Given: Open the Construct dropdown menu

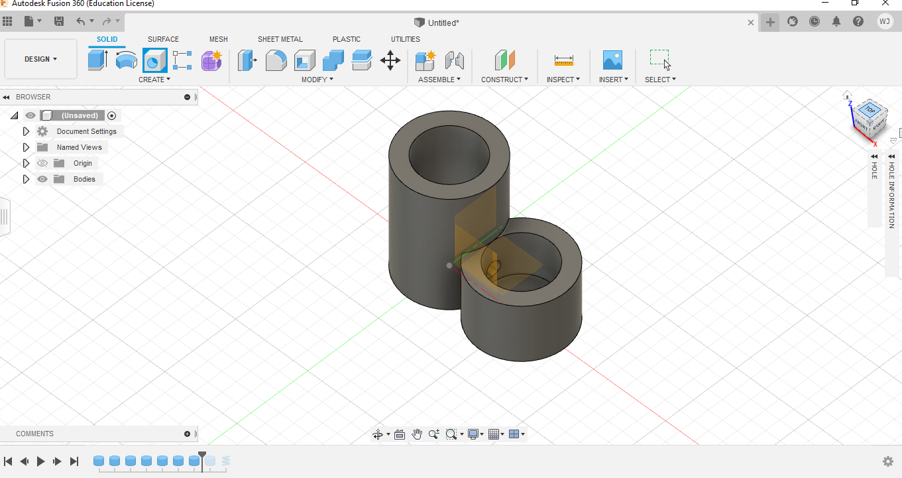Looking at the screenshot, I should (x=504, y=79).
